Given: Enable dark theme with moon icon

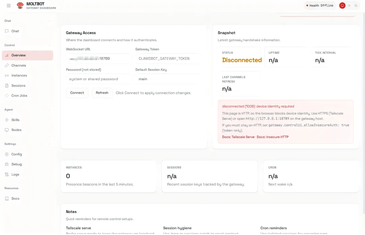Looking at the screenshot, I should 356,5.
